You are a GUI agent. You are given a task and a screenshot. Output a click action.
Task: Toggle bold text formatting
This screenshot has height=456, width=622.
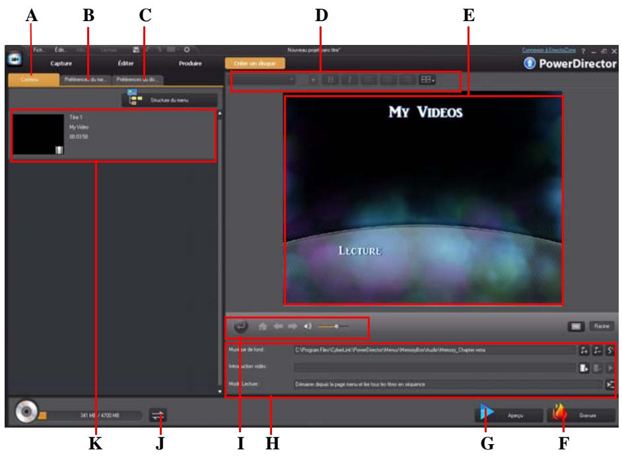click(x=330, y=80)
